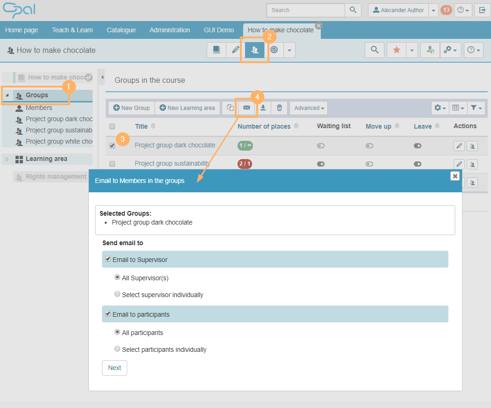This screenshot has height=408, width=491.
Task: Open the Advanced dropdown menu
Action: click(x=309, y=108)
